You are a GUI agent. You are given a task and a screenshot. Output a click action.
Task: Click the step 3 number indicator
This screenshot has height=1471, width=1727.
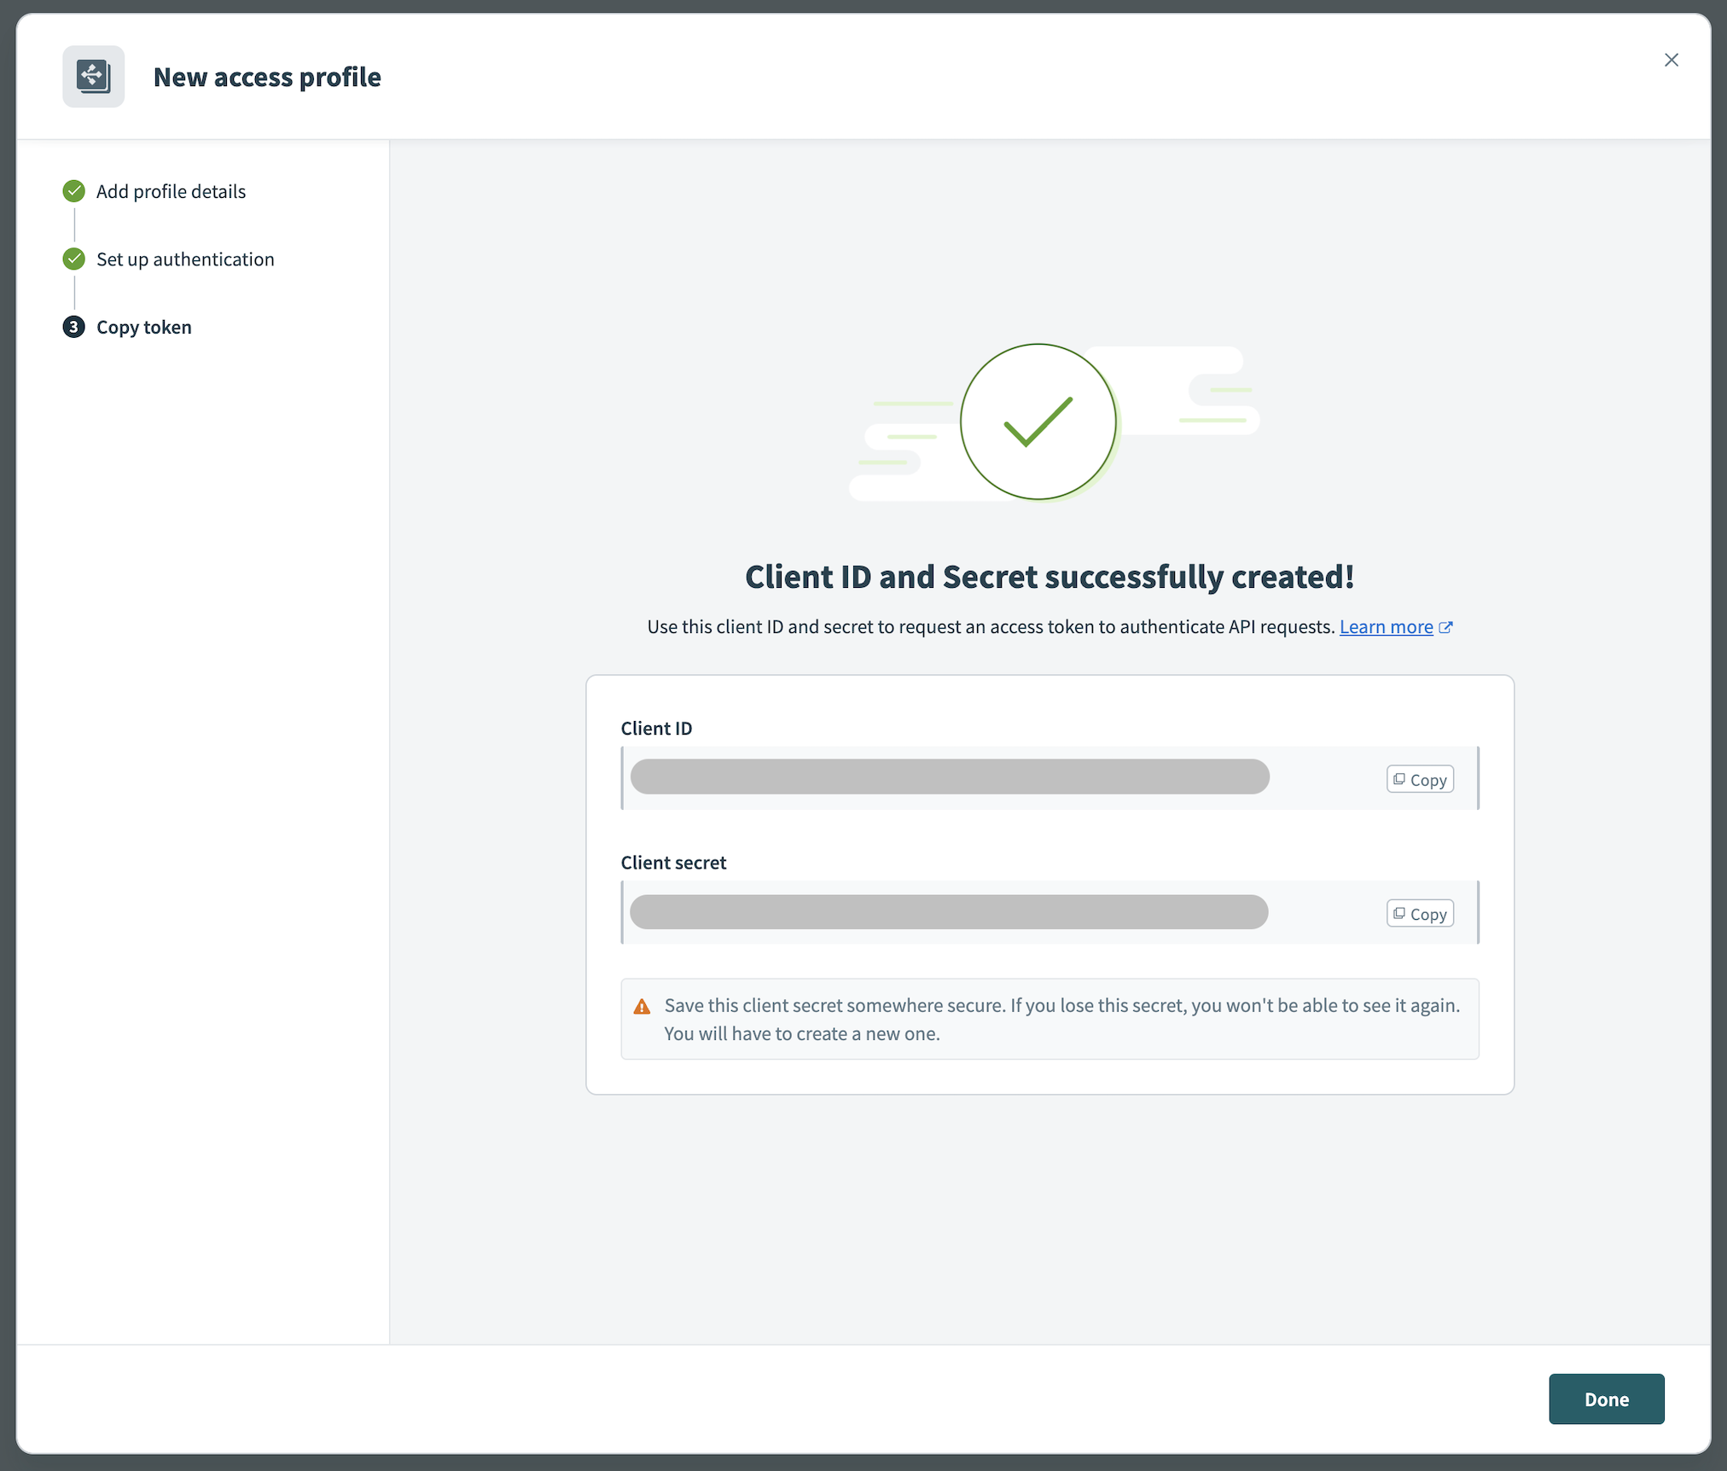point(73,327)
